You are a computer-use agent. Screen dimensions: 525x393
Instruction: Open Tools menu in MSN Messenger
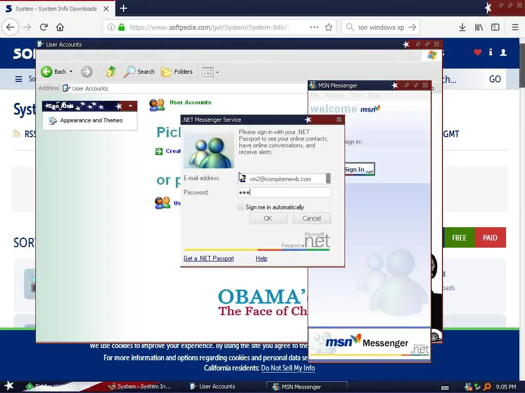point(356,95)
